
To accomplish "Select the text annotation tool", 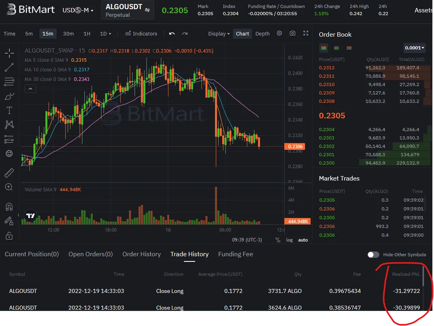I will tap(9, 110).
